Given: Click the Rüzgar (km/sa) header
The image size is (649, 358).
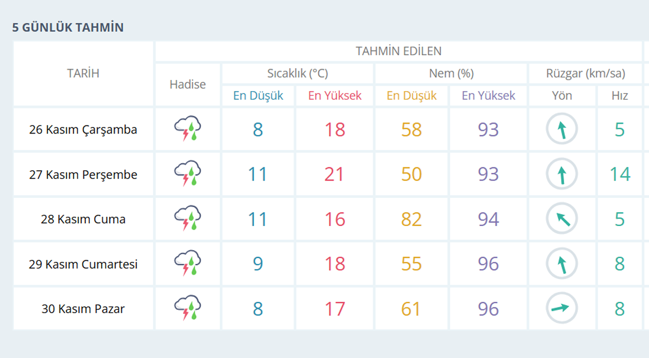Looking at the screenshot, I should point(585,74).
